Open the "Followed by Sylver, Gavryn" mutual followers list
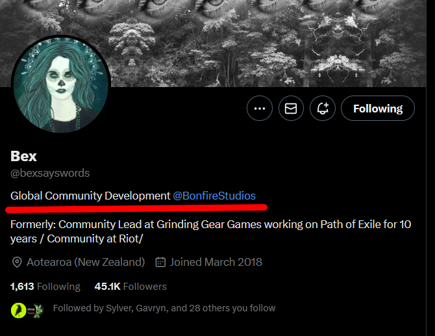 click(164, 308)
